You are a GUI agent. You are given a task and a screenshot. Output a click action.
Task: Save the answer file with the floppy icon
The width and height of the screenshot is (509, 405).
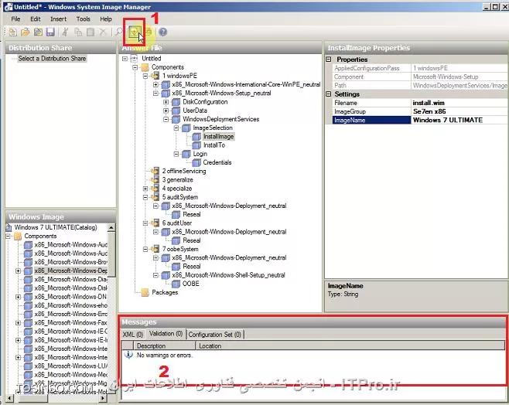pyautogui.click(x=50, y=32)
